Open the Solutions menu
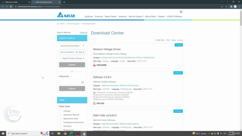242x136 pixels. [88, 17]
